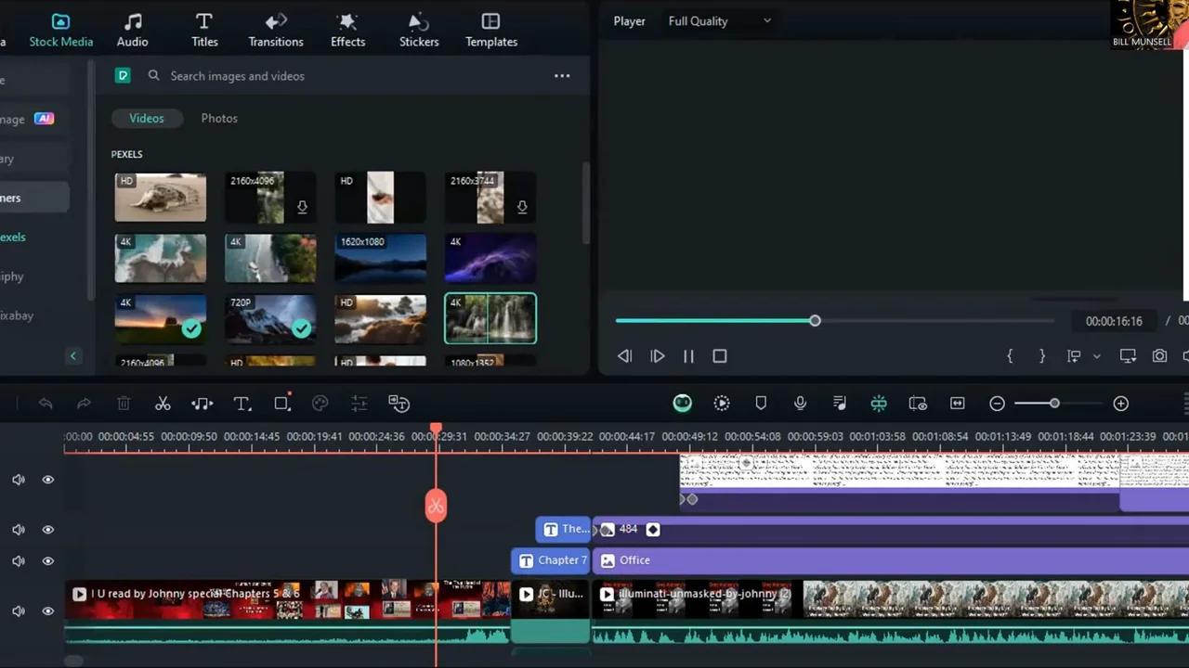The width and height of the screenshot is (1189, 668).
Task: Mute the first timeline audio track
Action: (x=18, y=480)
